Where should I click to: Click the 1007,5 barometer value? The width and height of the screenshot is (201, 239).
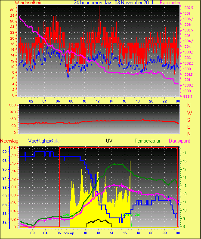[188, 8]
